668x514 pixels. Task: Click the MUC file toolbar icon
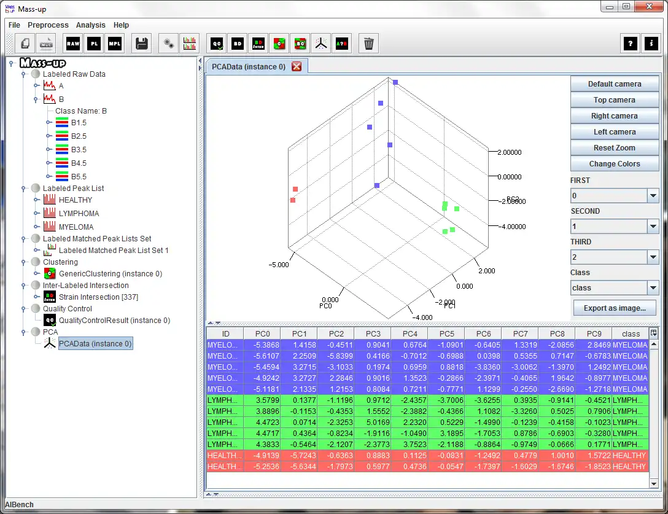pos(46,44)
